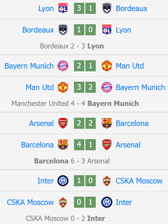Open Man Utd link in 3-2 match
168x224 pixels.
coord(40,87)
